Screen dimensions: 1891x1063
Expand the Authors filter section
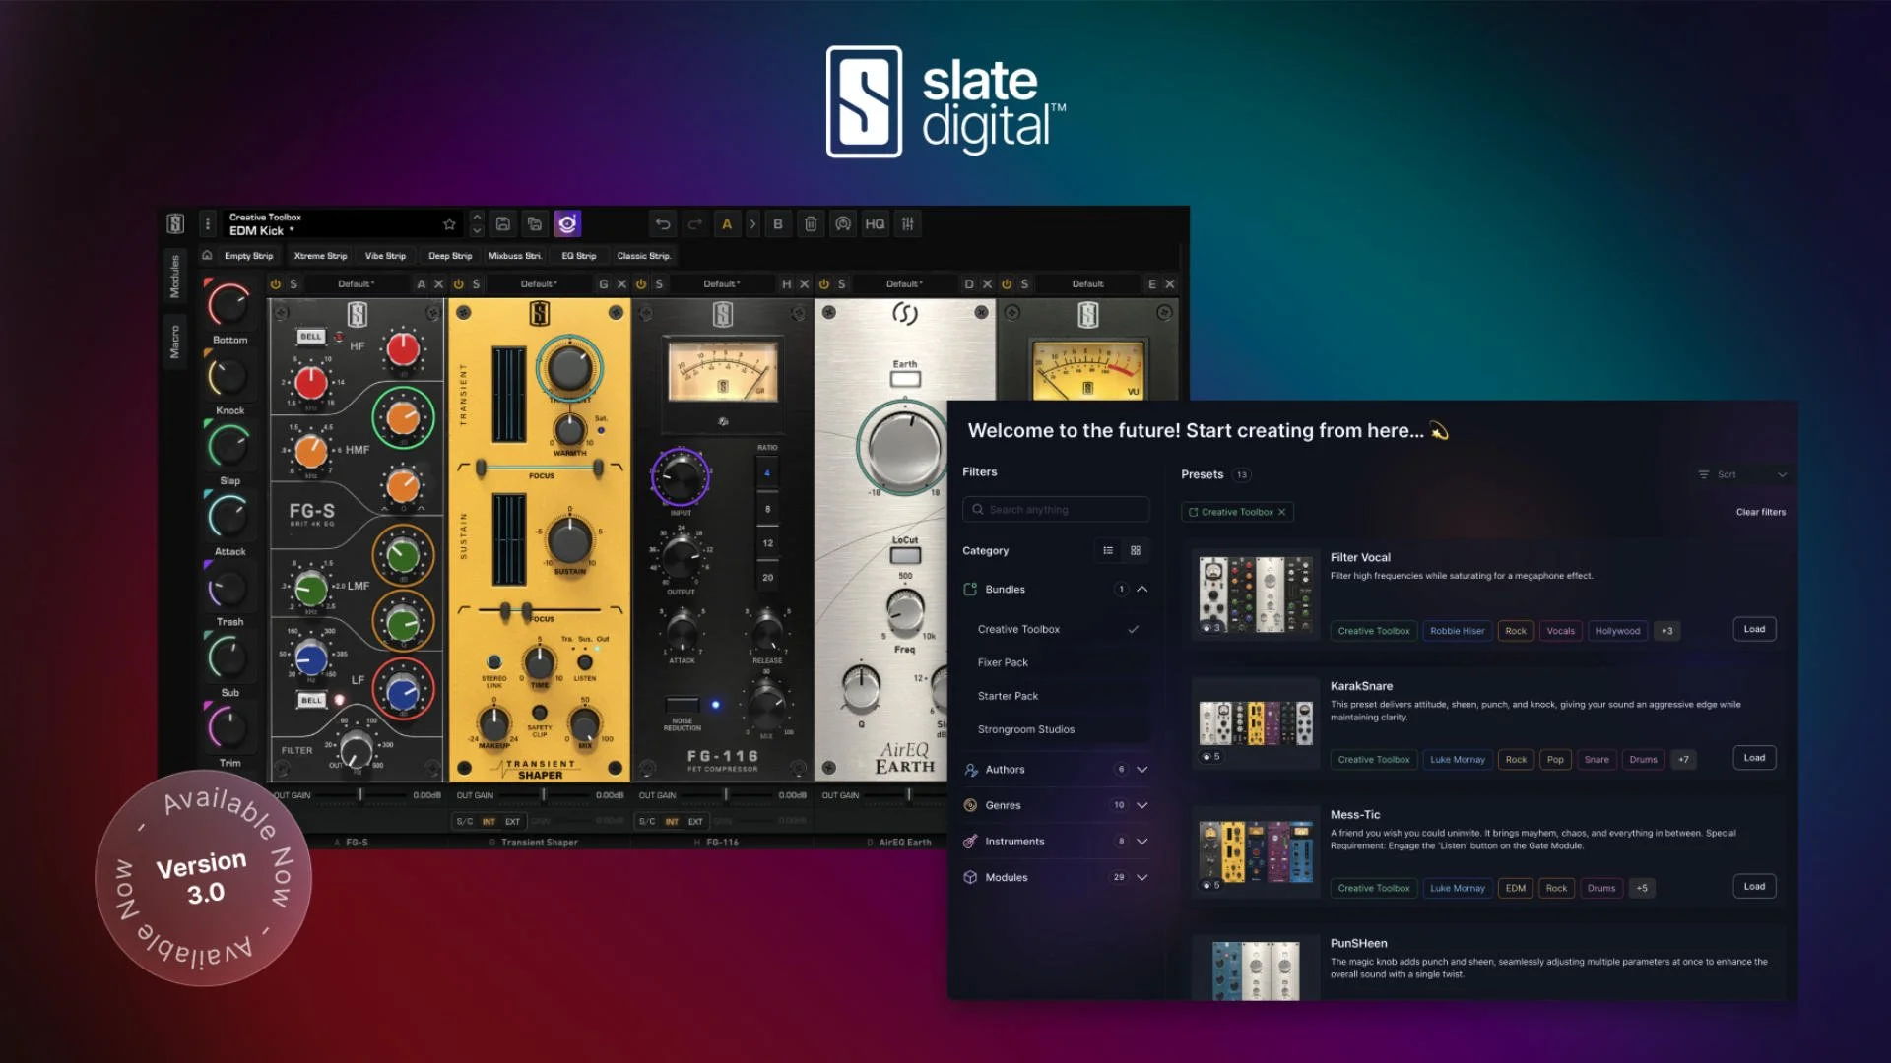(1141, 770)
